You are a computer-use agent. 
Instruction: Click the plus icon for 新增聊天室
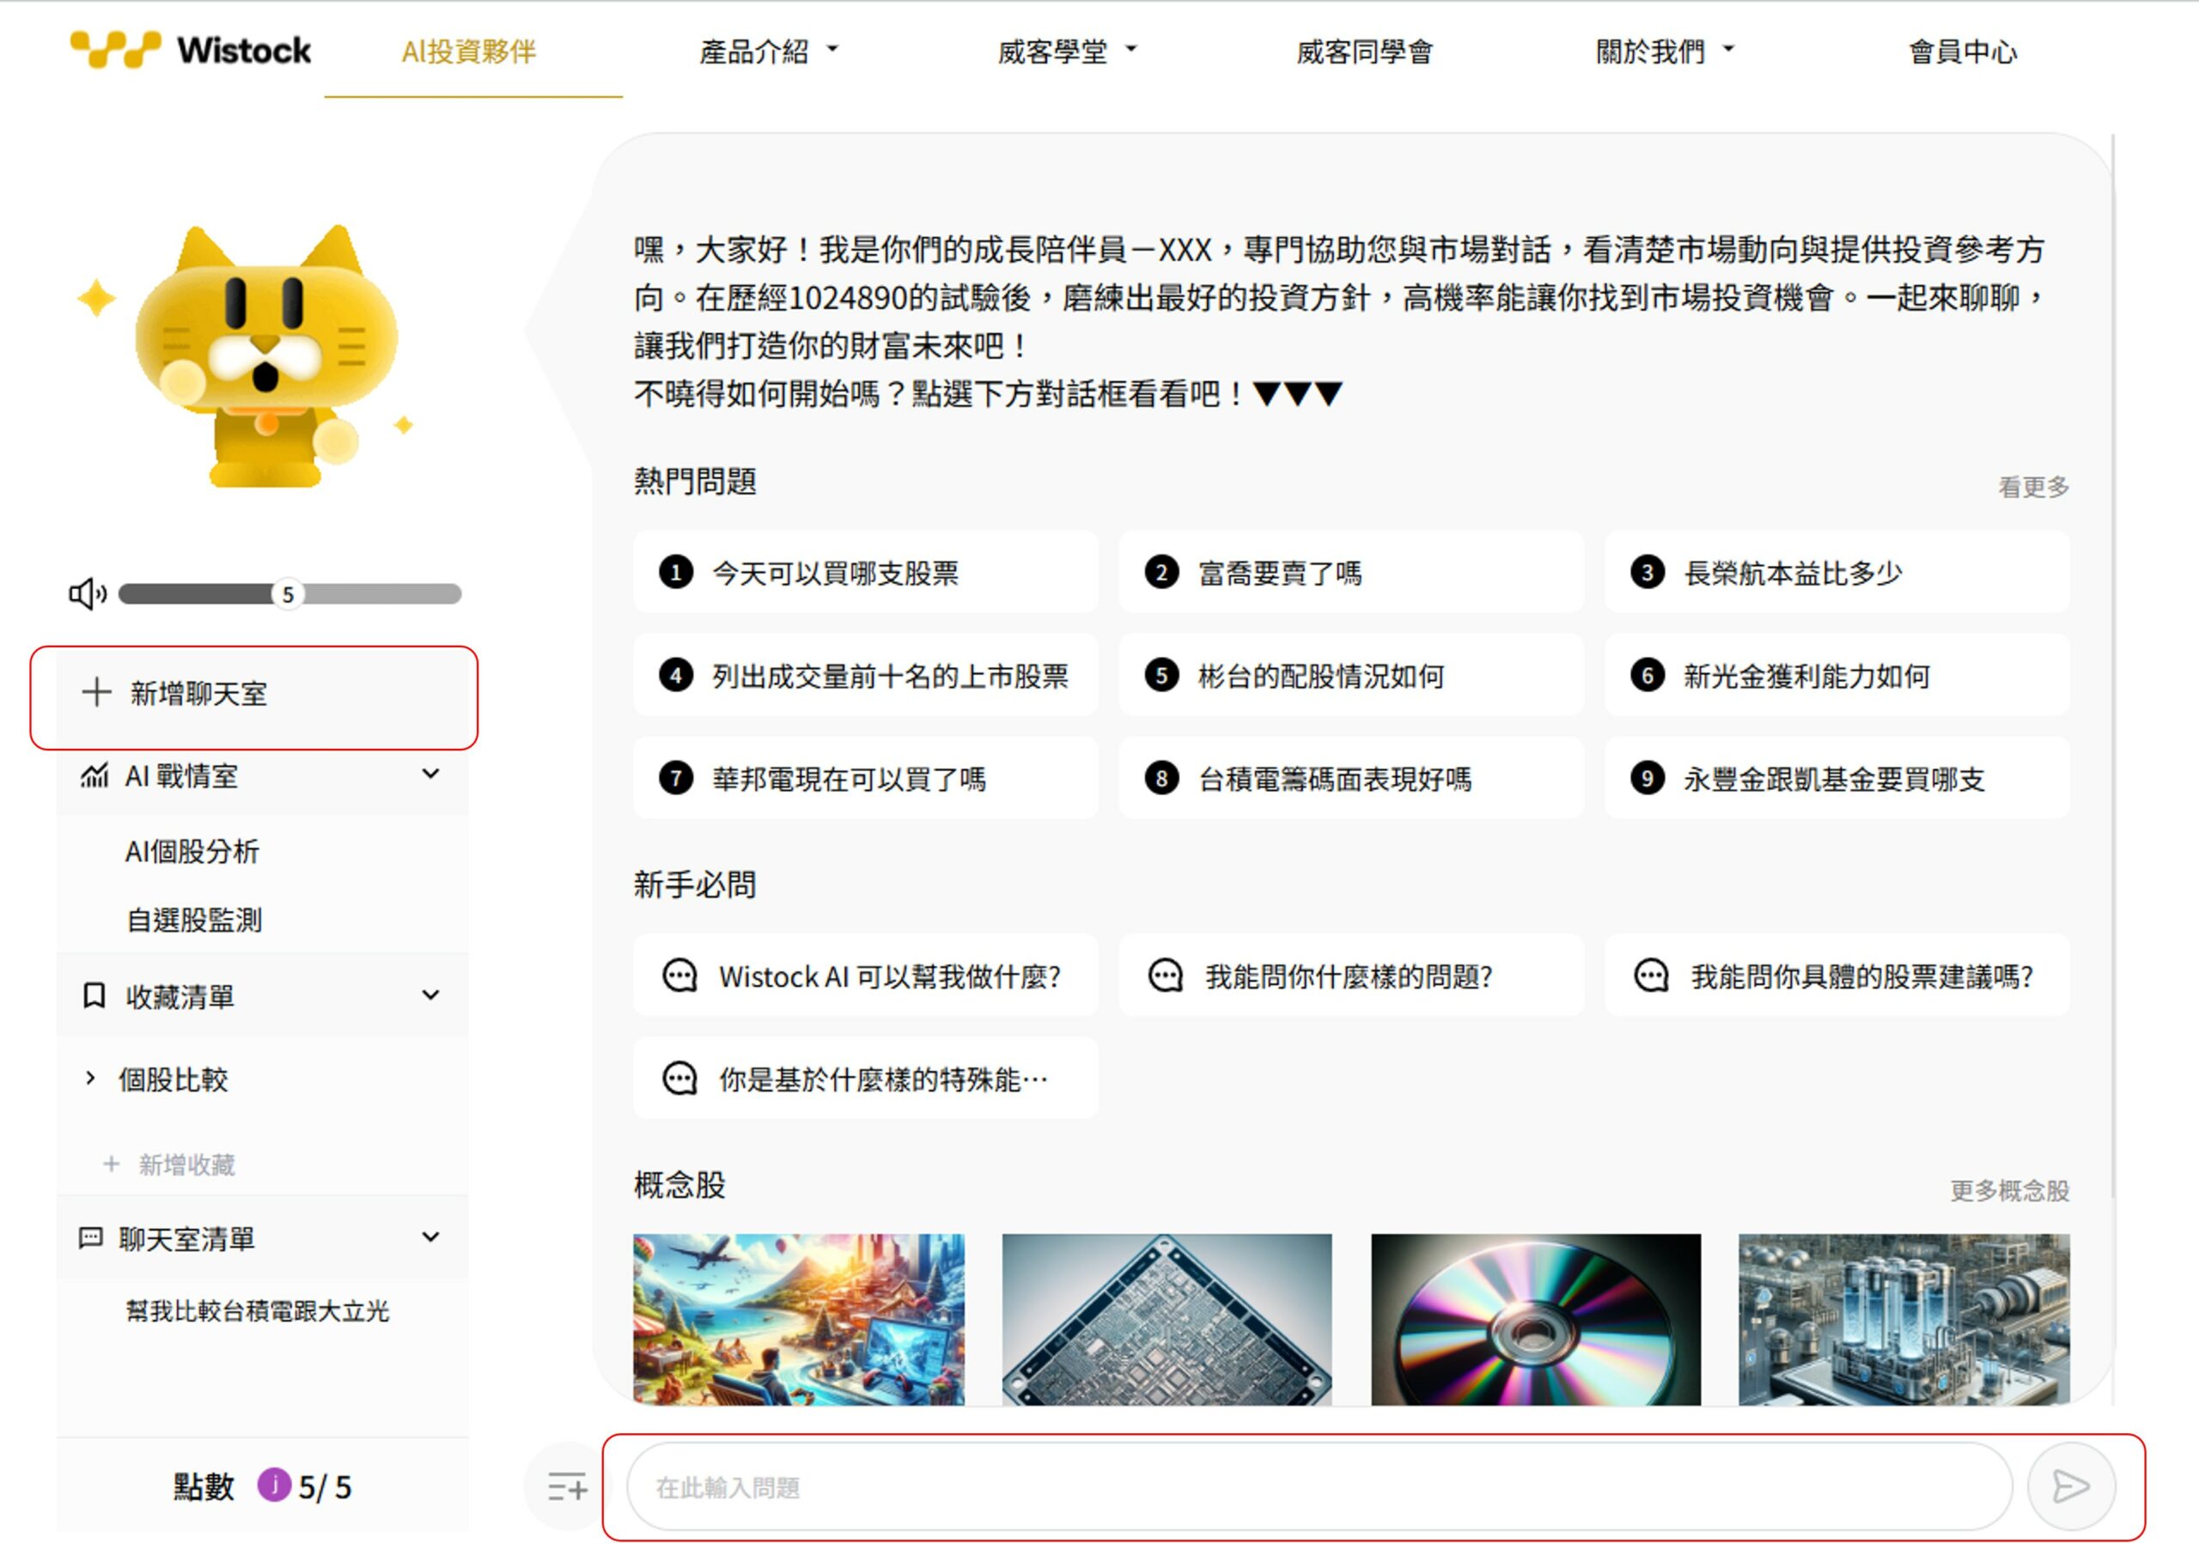pos(95,692)
